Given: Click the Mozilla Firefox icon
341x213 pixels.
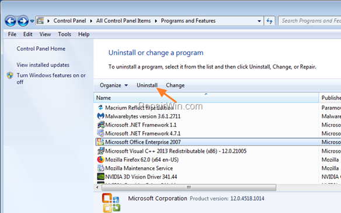Looking at the screenshot, I should (x=100, y=159).
